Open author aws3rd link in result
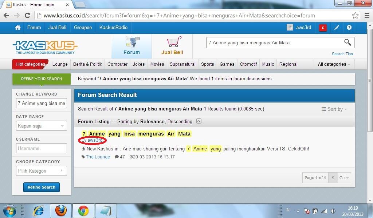Screen dimensions: 373x218 [95, 140]
